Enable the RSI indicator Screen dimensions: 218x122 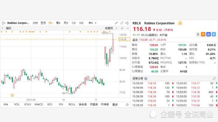(61, 104)
